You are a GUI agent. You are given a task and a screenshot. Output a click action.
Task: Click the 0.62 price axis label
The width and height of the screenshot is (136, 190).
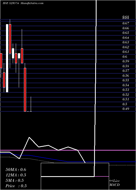(x=126, y=47)
